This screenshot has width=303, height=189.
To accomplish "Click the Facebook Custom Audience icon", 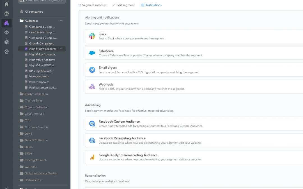I will [92, 123].
